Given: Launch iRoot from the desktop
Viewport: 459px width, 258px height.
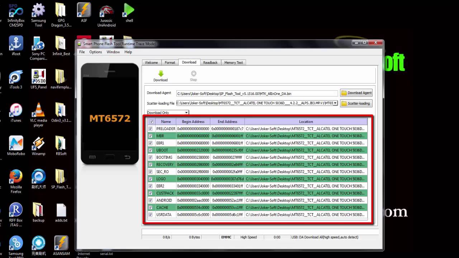Looking at the screenshot, I should pos(16,46).
